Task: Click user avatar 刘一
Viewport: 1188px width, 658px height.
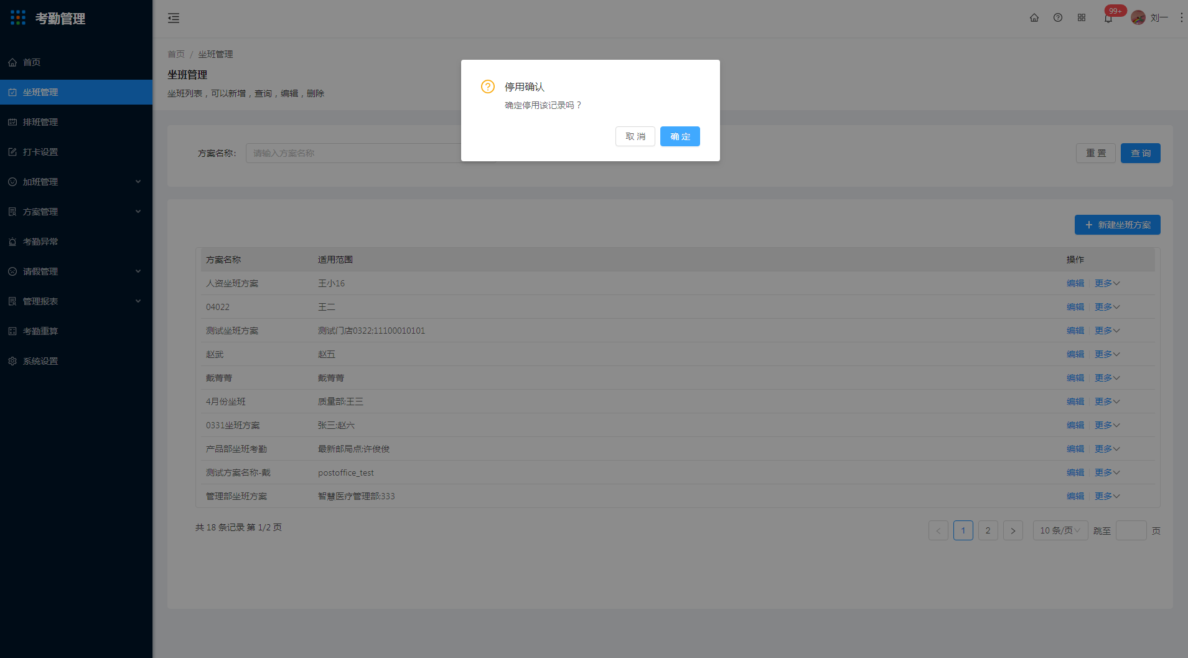Action: pyautogui.click(x=1138, y=17)
